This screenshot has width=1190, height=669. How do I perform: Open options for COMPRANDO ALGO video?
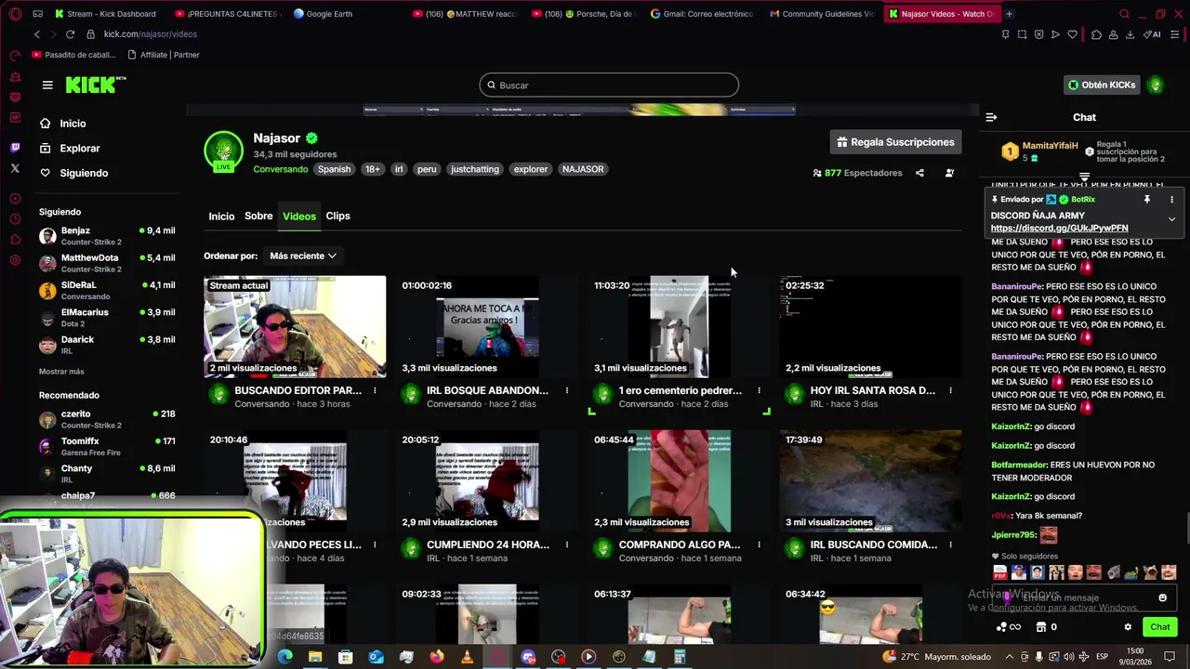point(759,544)
